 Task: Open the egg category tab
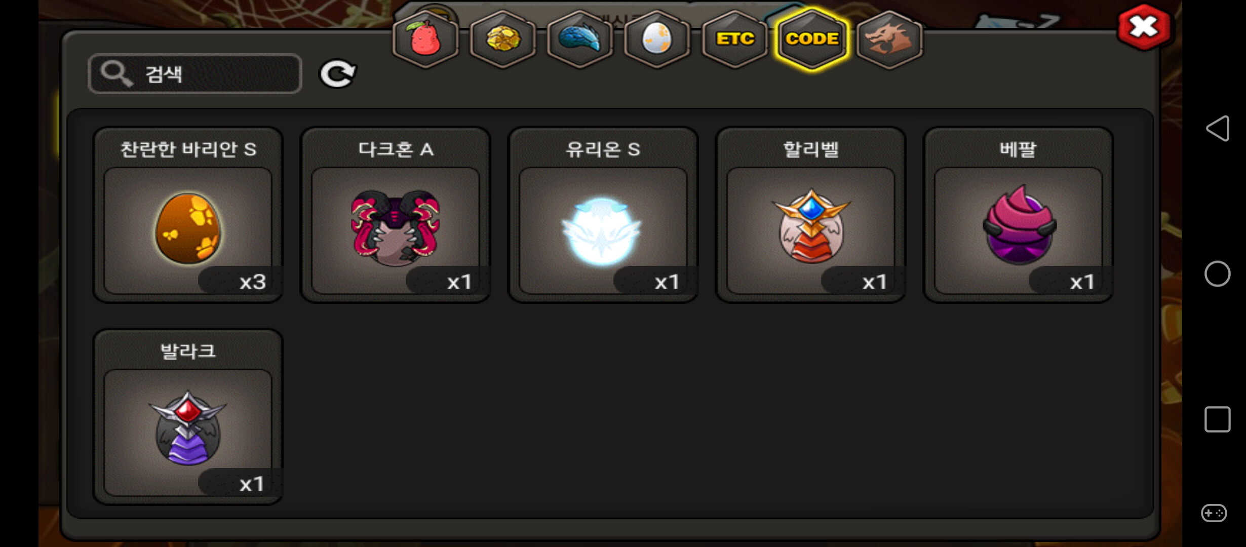(x=657, y=39)
